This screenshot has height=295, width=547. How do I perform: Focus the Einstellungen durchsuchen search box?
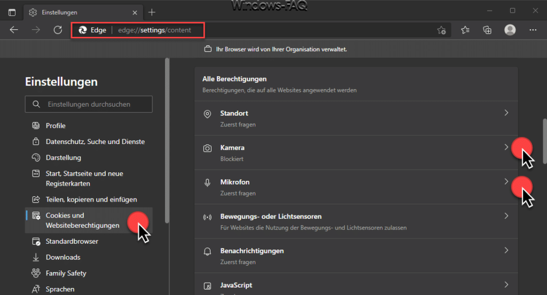89,104
